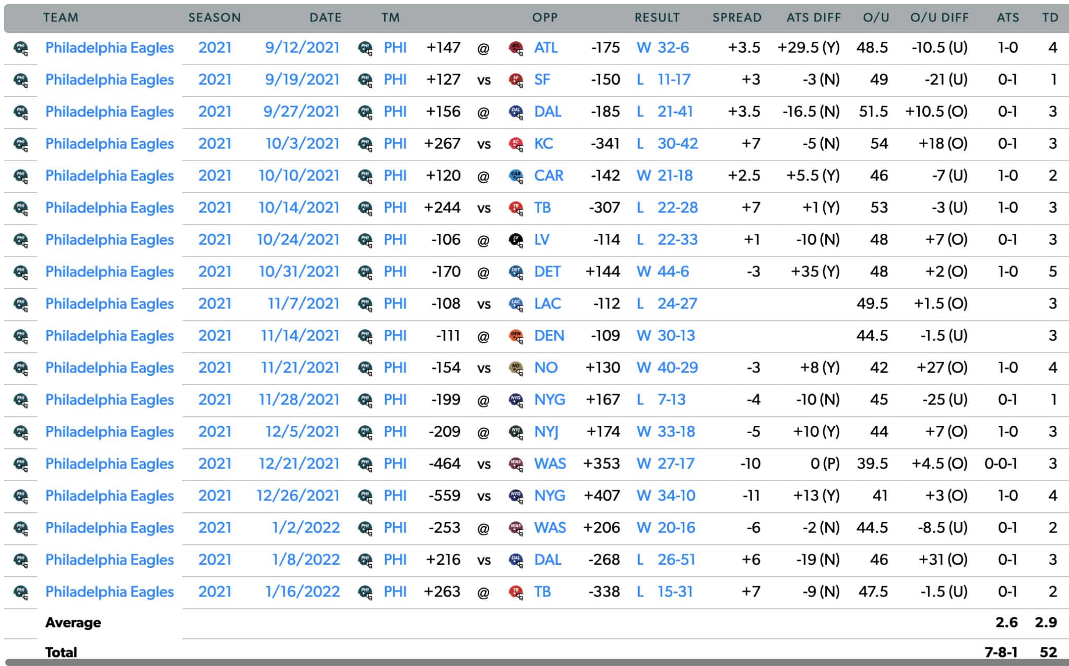Open the NYJ opponent link
The width and height of the screenshot is (1069, 666).
click(546, 432)
